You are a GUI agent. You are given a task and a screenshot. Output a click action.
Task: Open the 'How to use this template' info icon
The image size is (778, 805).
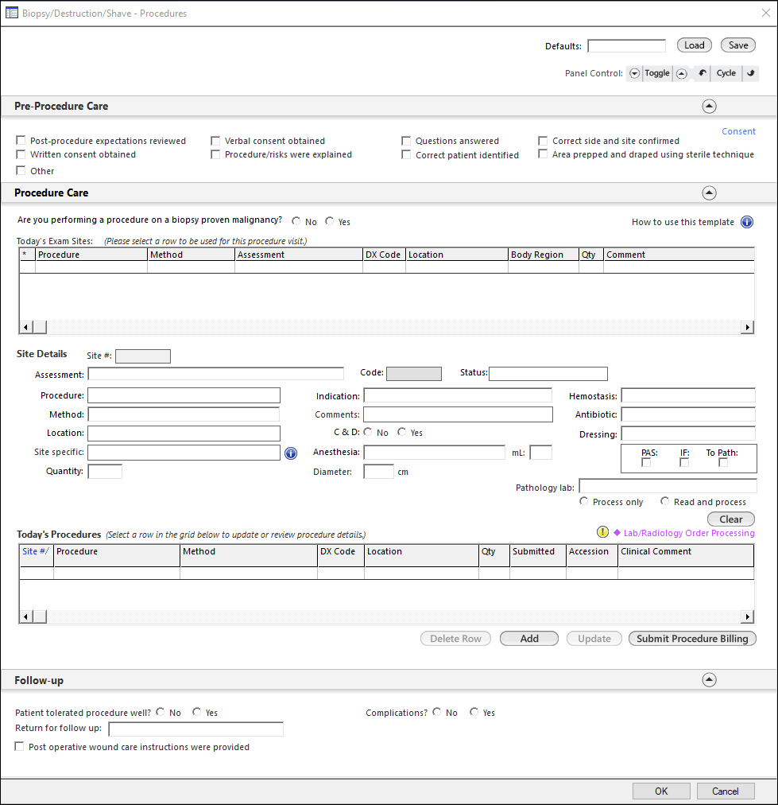(x=747, y=222)
